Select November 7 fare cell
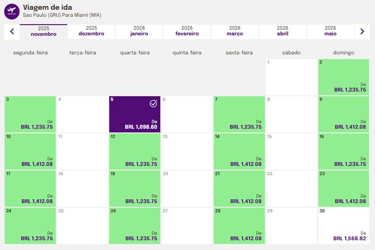 pyautogui.click(x=239, y=114)
